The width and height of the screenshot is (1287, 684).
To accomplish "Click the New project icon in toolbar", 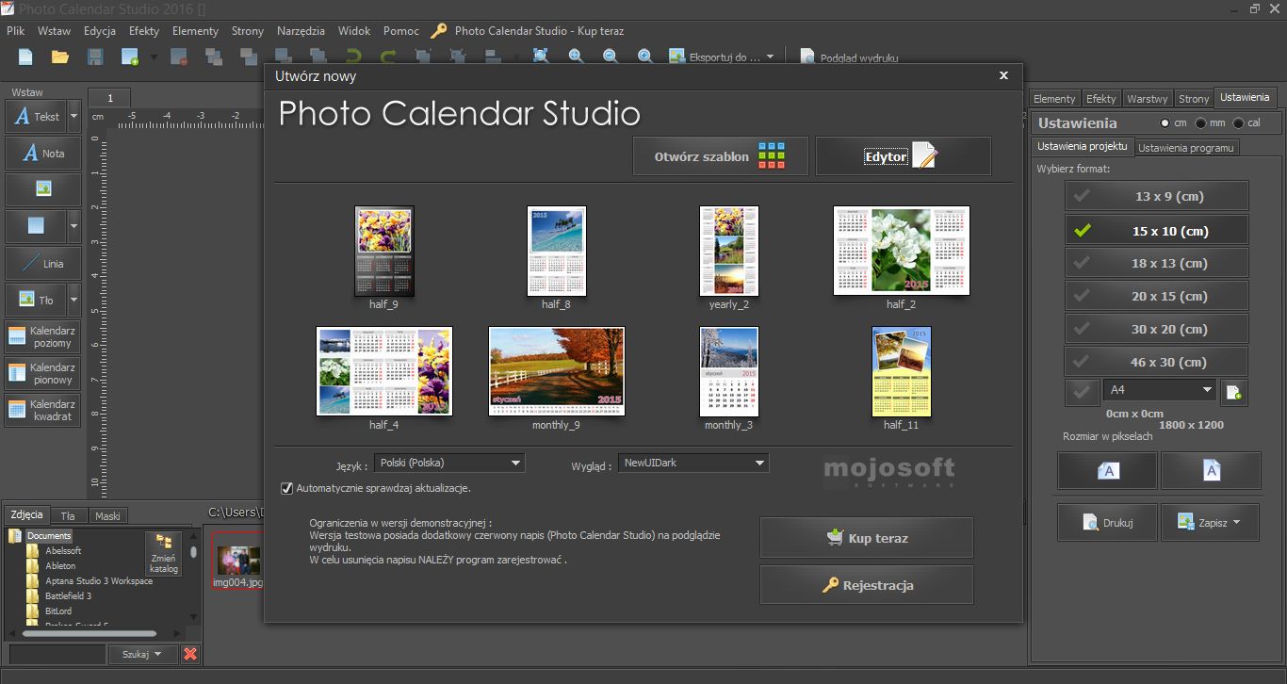I will pos(25,57).
